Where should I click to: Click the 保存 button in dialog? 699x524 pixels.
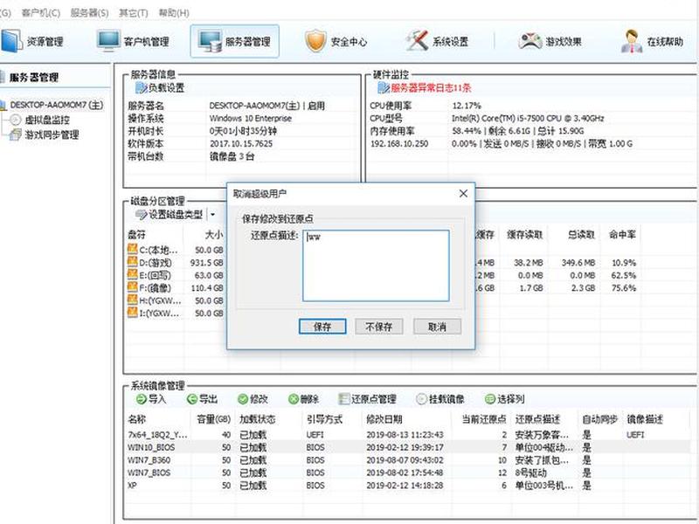click(x=322, y=327)
